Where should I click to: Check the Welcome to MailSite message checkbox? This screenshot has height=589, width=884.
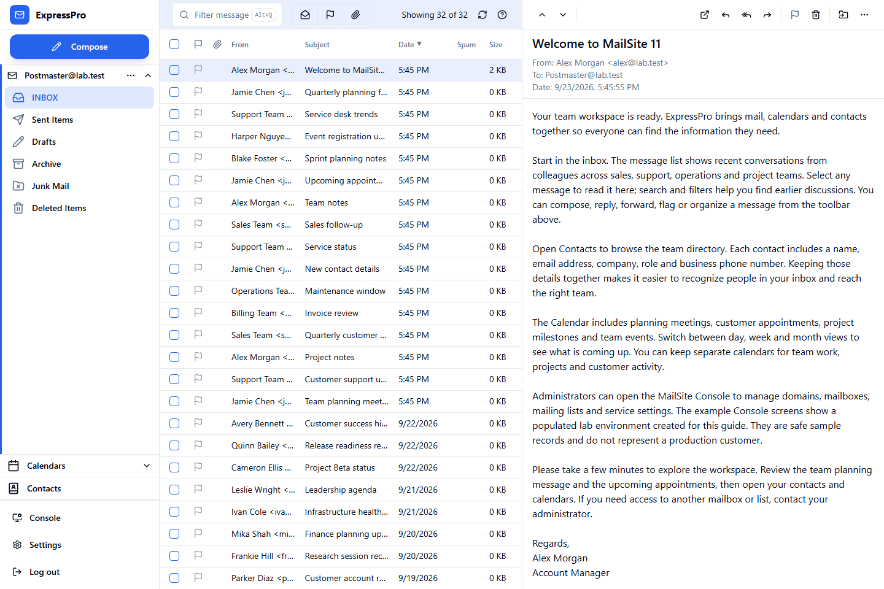(174, 70)
